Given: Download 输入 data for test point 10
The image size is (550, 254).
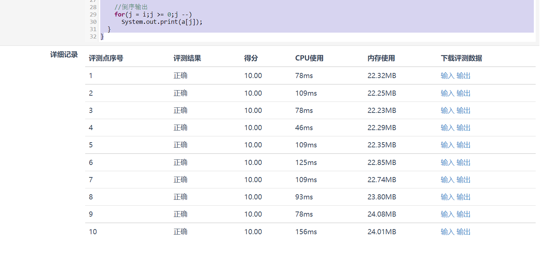Looking at the screenshot, I should point(448,232).
